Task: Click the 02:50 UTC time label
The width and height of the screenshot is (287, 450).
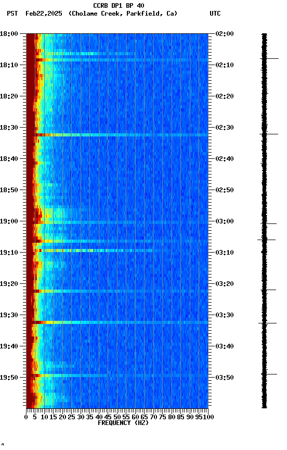Action: 225,190
